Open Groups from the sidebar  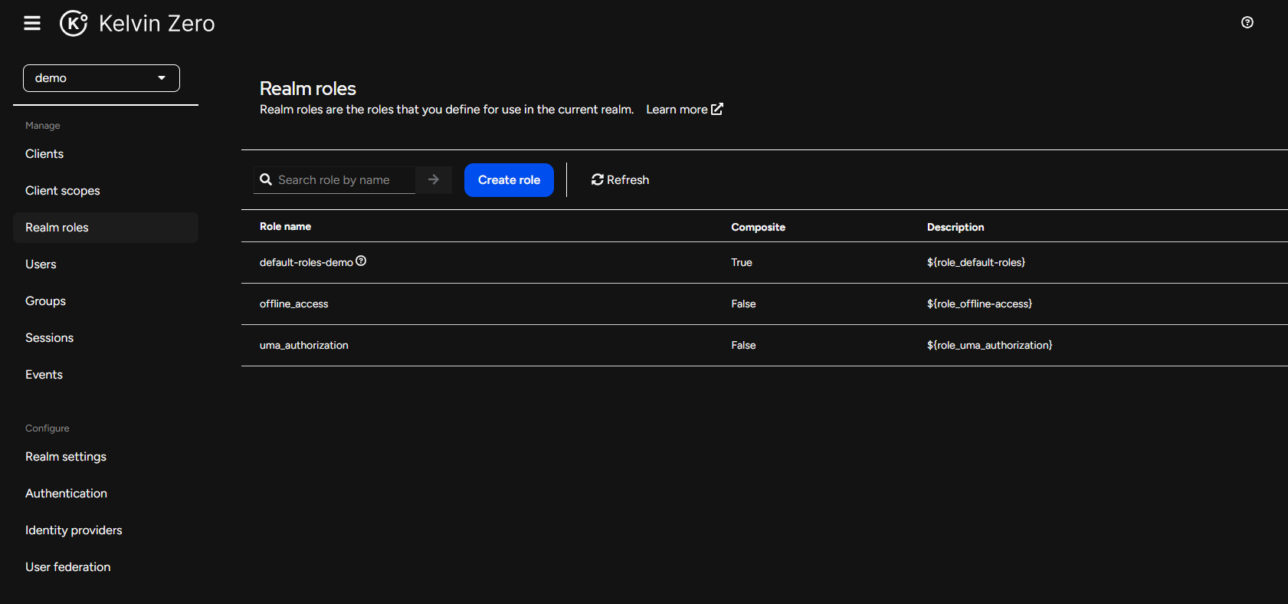tap(45, 301)
